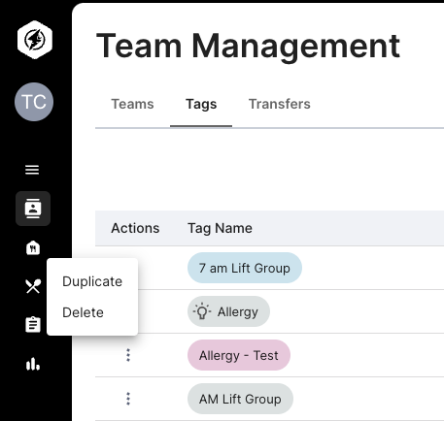Click the hexagon lightning logo
The width and height of the screenshot is (444, 421).
(x=35, y=40)
